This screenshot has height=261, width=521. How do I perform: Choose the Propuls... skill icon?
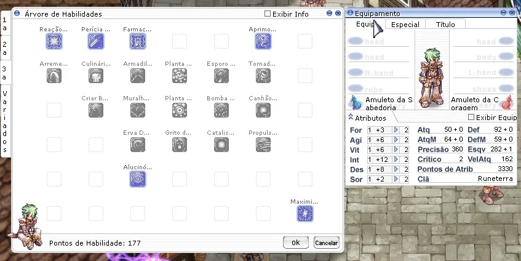coord(263,145)
